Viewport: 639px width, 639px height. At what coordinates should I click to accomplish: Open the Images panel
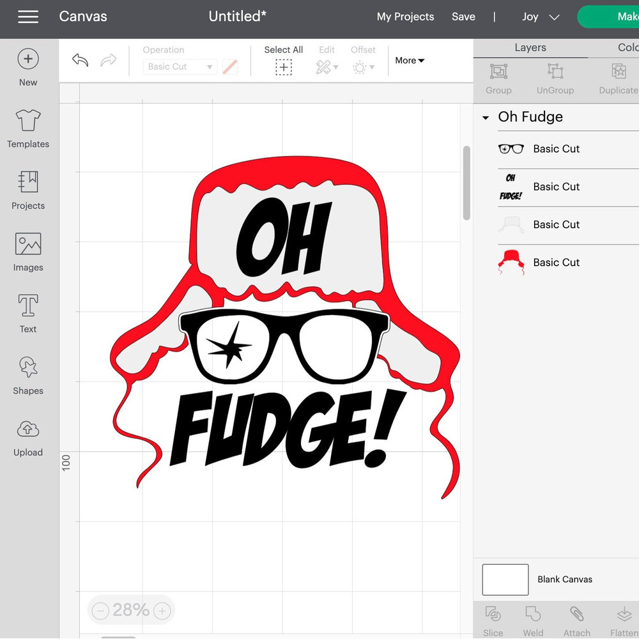pos(27,252)
